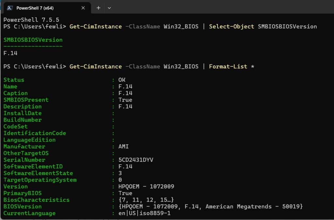Image resolution: width=334 pixels, height=220 pixels.
Task: Click the True value of PrimaryBIOS
Action: [x=125, y=193]
